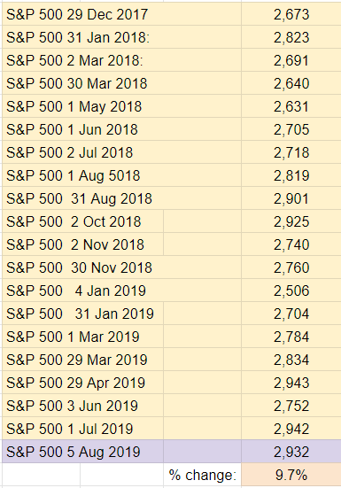Screen dimensions: 341x488
Task: Select the S&P 500 1 May 2018 cell
Action: (x=121, y=106)
